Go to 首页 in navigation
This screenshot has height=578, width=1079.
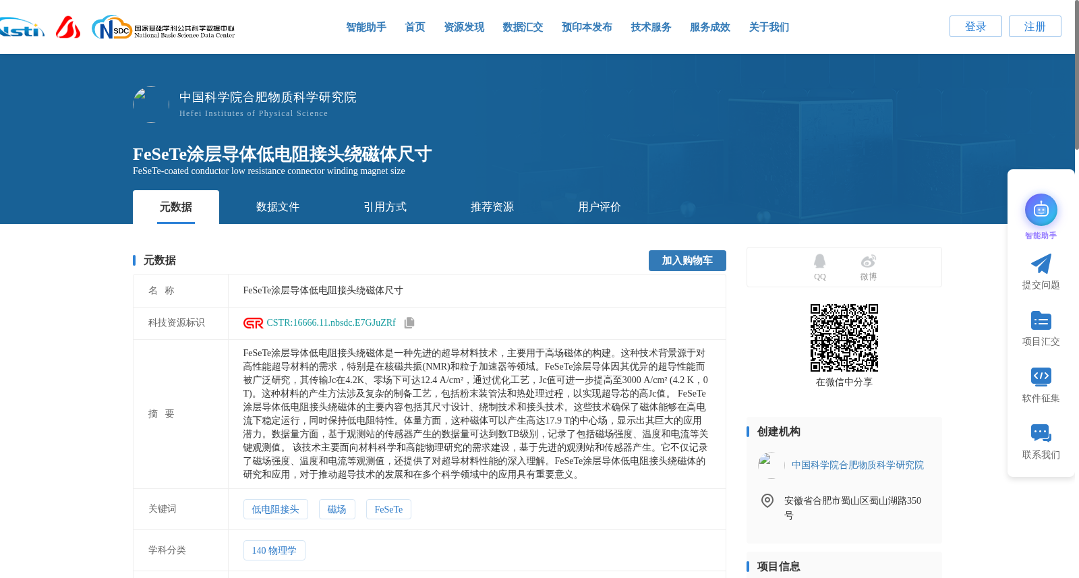(x=415, y=27)
